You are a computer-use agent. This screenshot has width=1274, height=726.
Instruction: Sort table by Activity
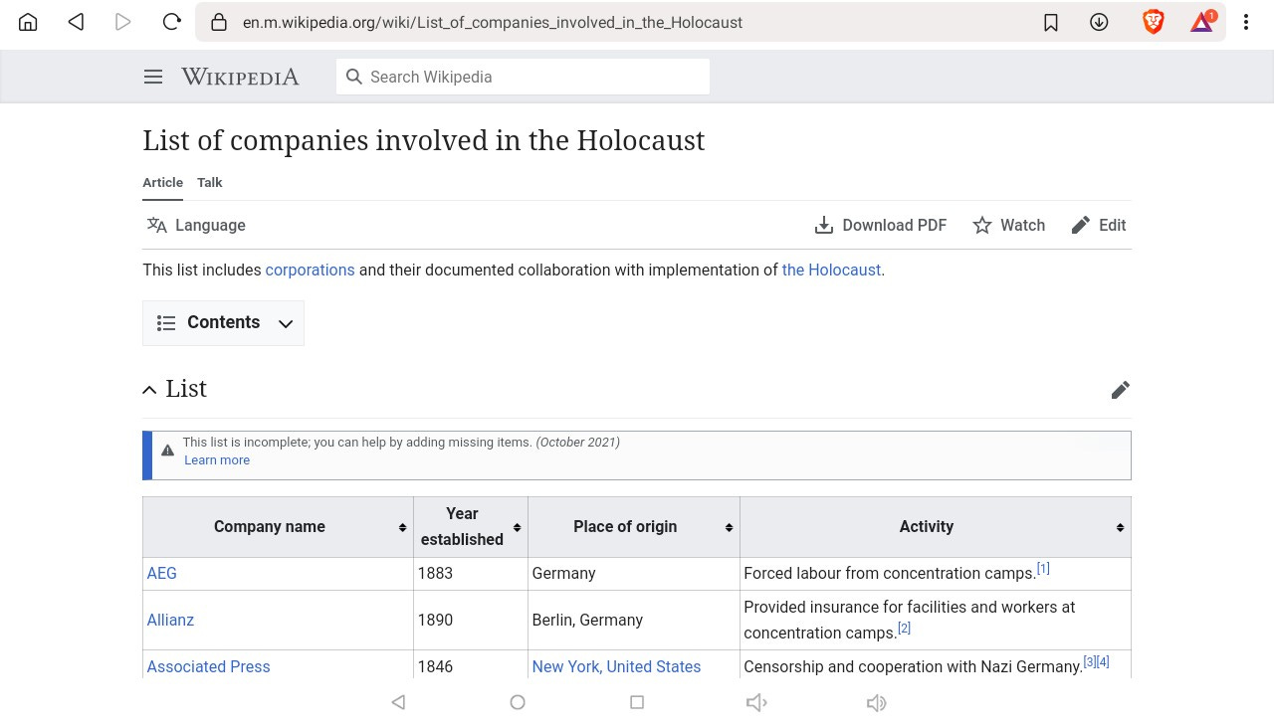pos(936,527)
